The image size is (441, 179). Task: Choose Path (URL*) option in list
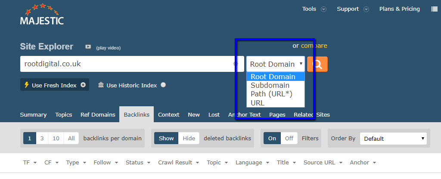pos(276,94)
